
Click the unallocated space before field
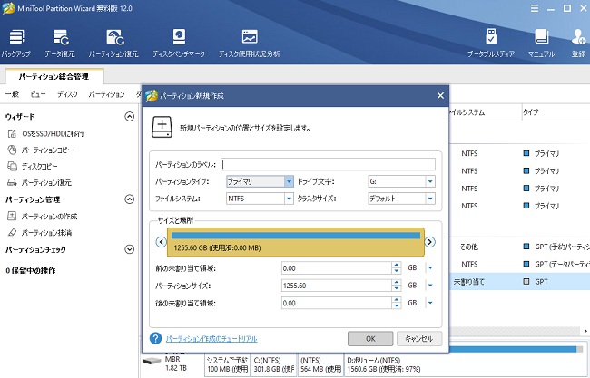coord(337,268)
